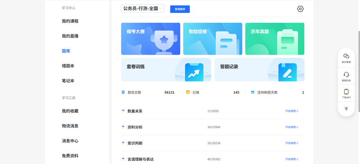Click the 下载APP phone icon
Viewport: 360px width, 164px height.
point(346,92)
